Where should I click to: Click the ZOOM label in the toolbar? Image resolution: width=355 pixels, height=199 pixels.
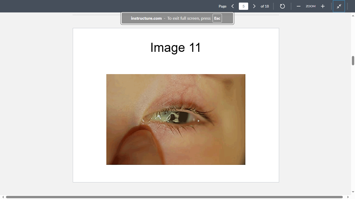click(x=311, y=6)
